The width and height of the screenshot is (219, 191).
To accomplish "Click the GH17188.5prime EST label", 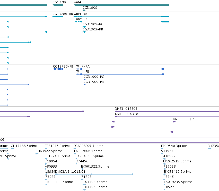I will (x=24, y=146).
